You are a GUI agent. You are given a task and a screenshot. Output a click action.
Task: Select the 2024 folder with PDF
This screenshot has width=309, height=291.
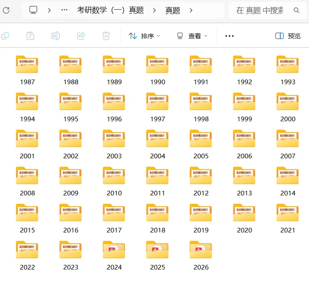coord(114,255)
